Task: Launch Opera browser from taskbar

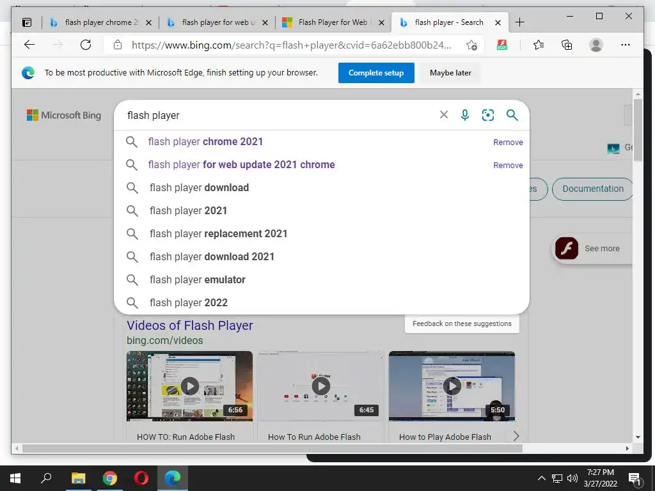Action: click(x=141, y=478)
